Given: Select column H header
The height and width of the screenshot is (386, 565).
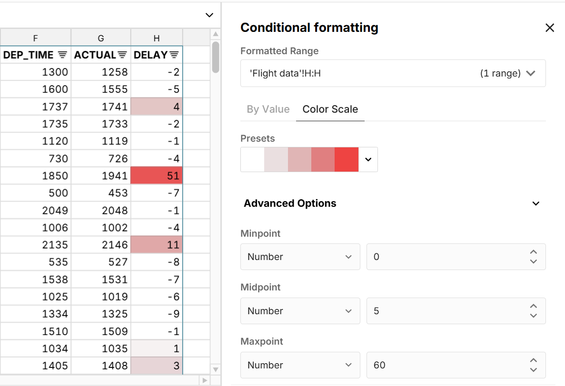Looking at the screenshot, I should click(157, 38).
